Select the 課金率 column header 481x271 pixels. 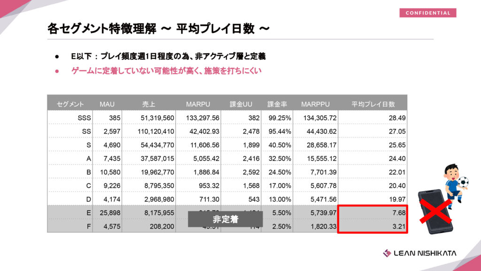coord(277,104)
